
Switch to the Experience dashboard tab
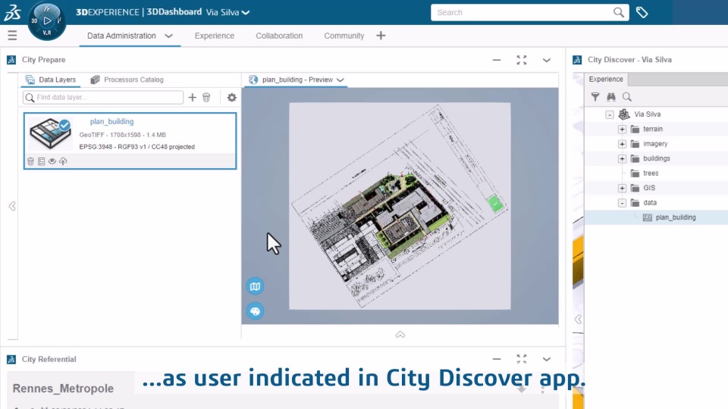(215, 36)
